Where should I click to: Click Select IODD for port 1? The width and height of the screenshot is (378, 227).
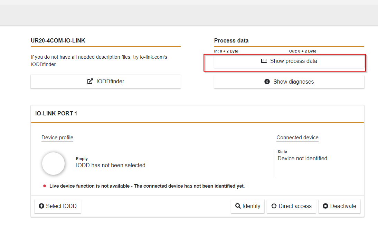coord(58,206)
